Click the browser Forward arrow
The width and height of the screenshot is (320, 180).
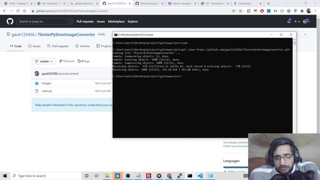pyautogui.click(x=11, y=11)
